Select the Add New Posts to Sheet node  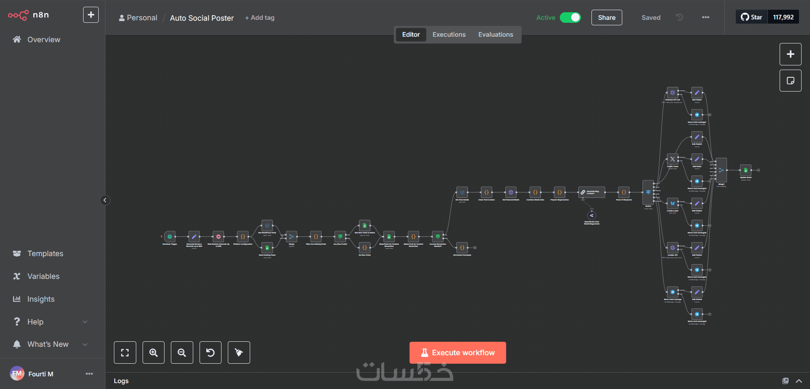(x=364, y=226)
